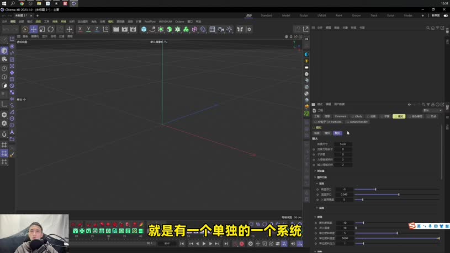Image resolution: width=450 pixels, height=253 pixels.
Task: Add a Cube primitive object
Action: click(x=144, y=29)
